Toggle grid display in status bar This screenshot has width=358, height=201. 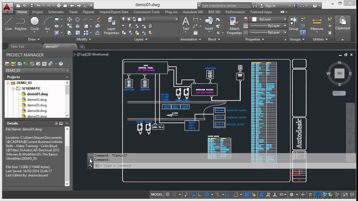pyautogui.click(x=168, y=195)
